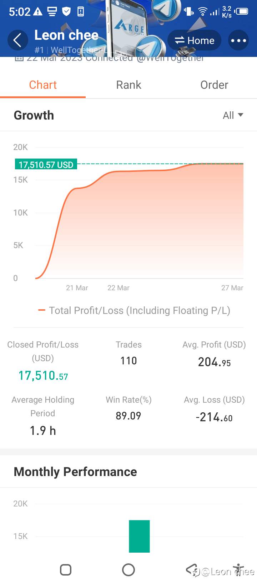Tap the calendar icon beside 22 Mar
Screen dimensions: 257x587
pyautogui.click(x=19, y=58)
